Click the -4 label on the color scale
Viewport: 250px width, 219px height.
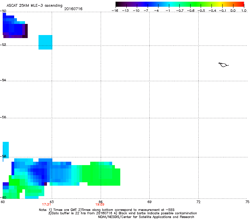(x=156, y=11)
